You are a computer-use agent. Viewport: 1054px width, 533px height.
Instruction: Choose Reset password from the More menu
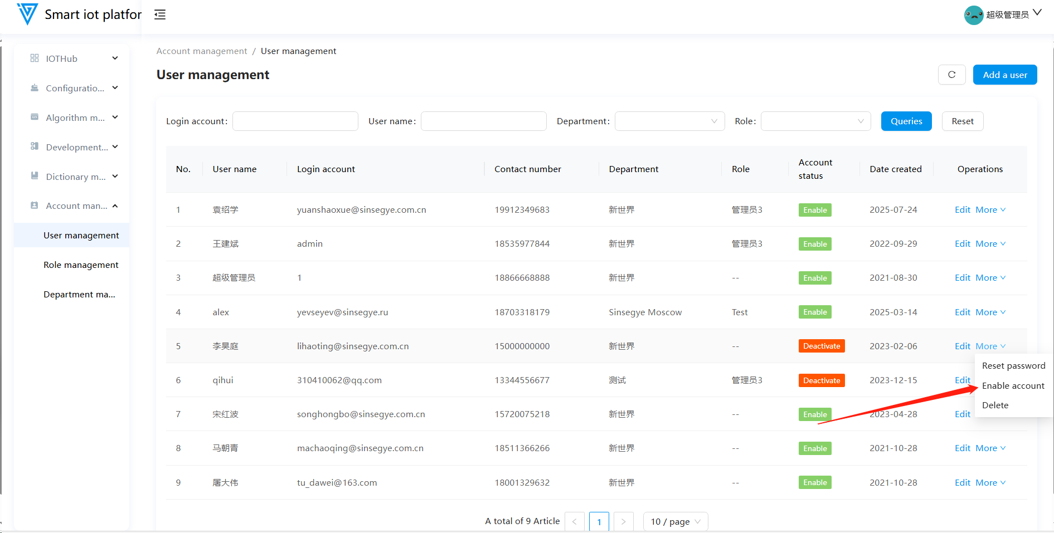tap(1013, 366)
